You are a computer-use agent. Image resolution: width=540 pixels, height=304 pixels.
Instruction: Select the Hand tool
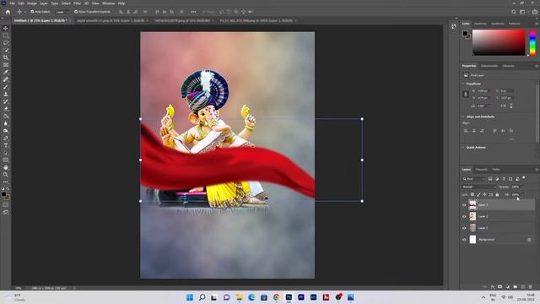6,167
